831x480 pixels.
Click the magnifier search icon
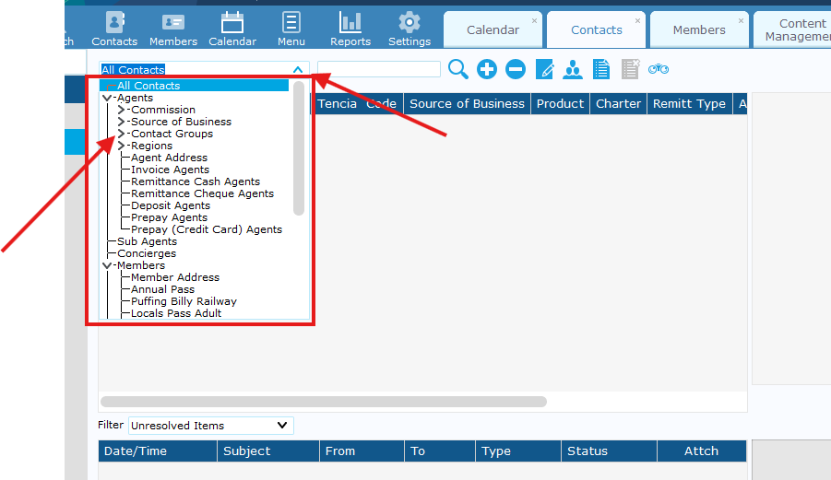tap(457, 69)
